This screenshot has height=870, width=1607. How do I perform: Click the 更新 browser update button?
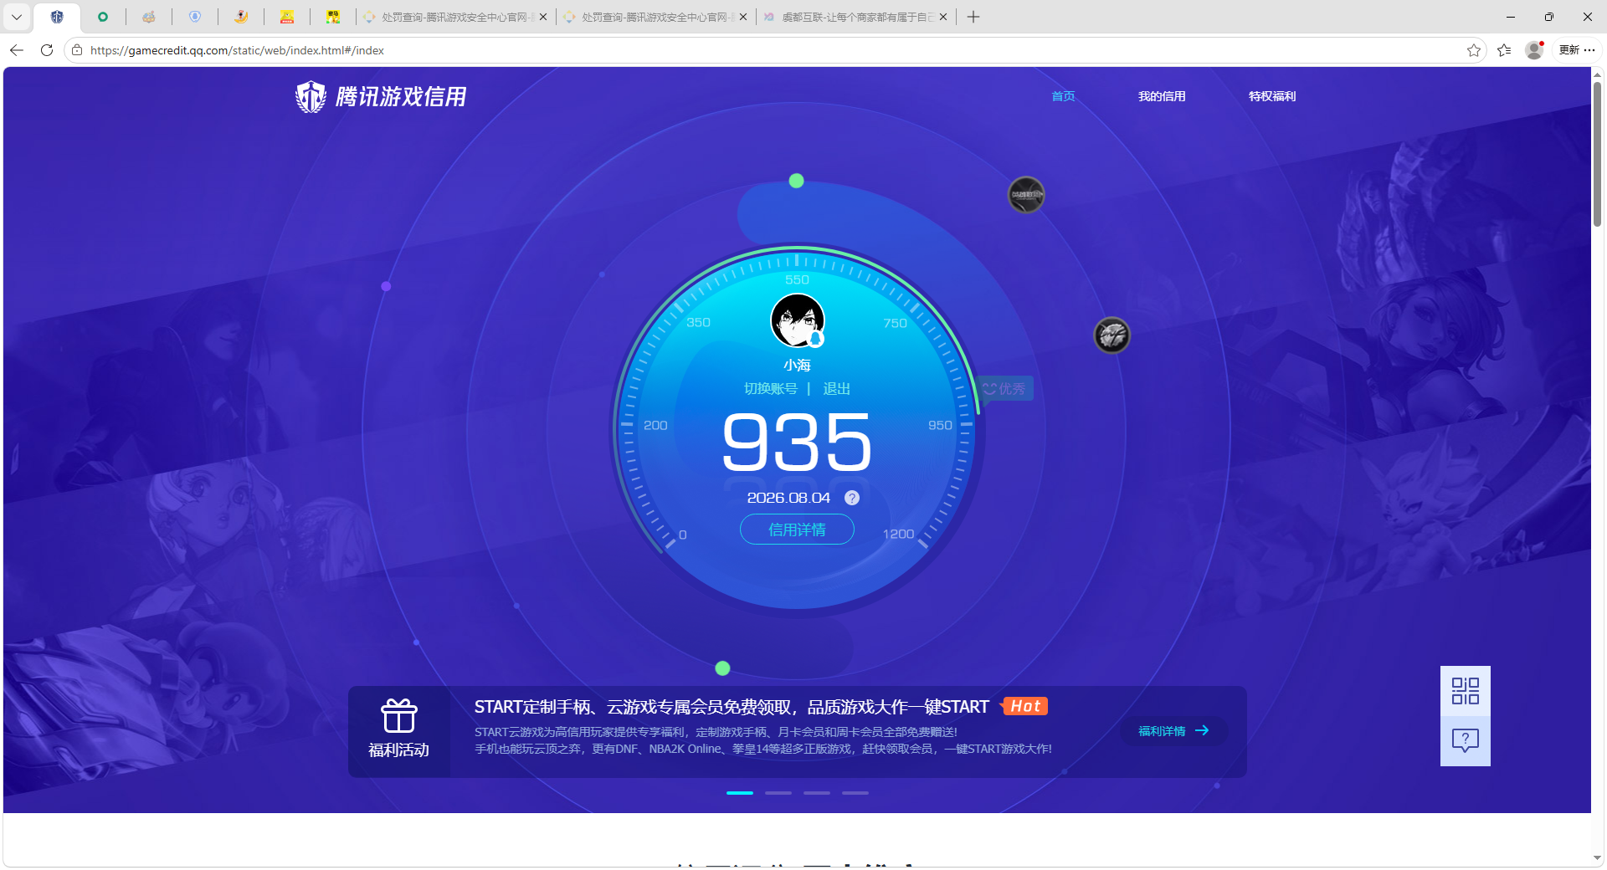[1577, 50]
